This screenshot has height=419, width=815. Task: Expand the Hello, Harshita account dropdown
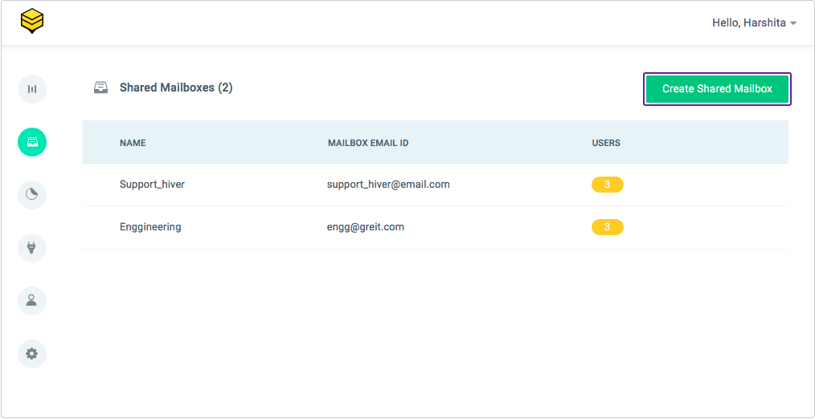(x=754, y=22)
